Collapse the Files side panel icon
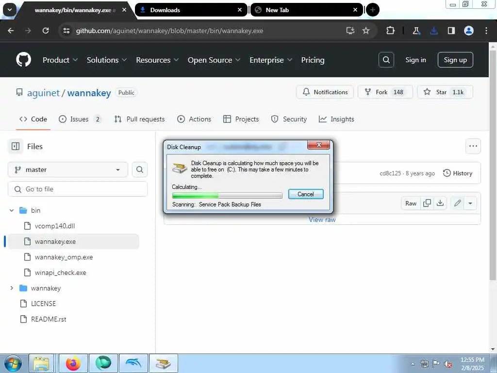This screenshot has width=497, height=373. pos(16,146)
